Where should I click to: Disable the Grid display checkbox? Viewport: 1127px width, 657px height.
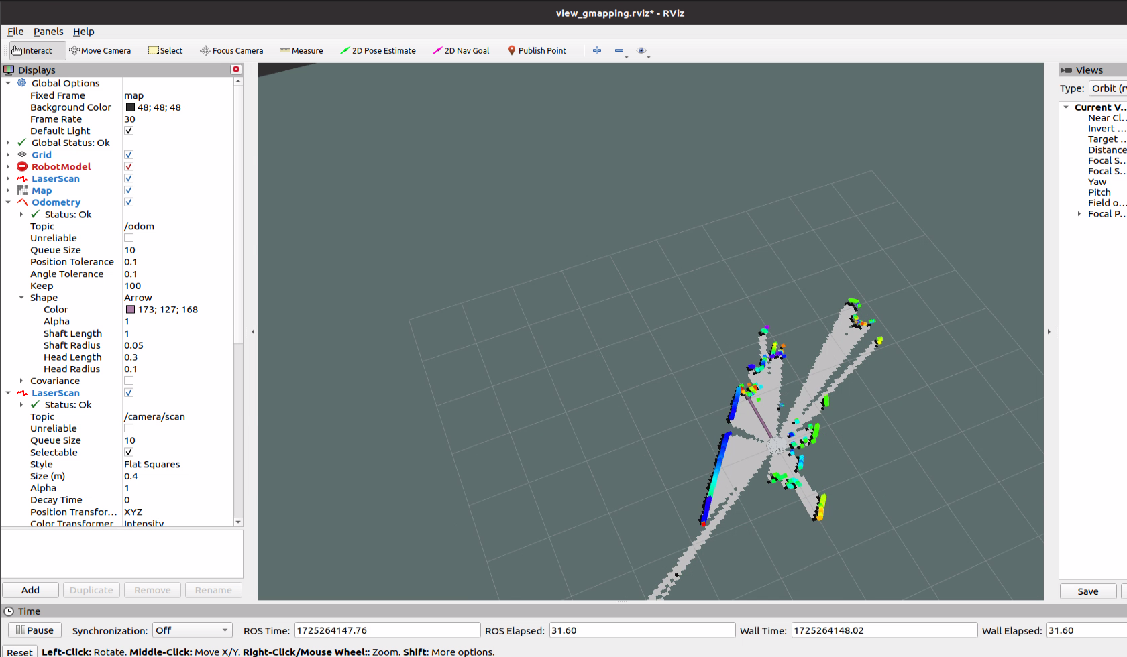tap(129, 154)
